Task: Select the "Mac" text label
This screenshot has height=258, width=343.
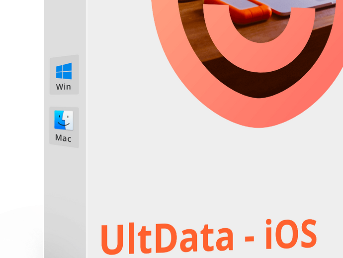Action: tap(63, 138)
